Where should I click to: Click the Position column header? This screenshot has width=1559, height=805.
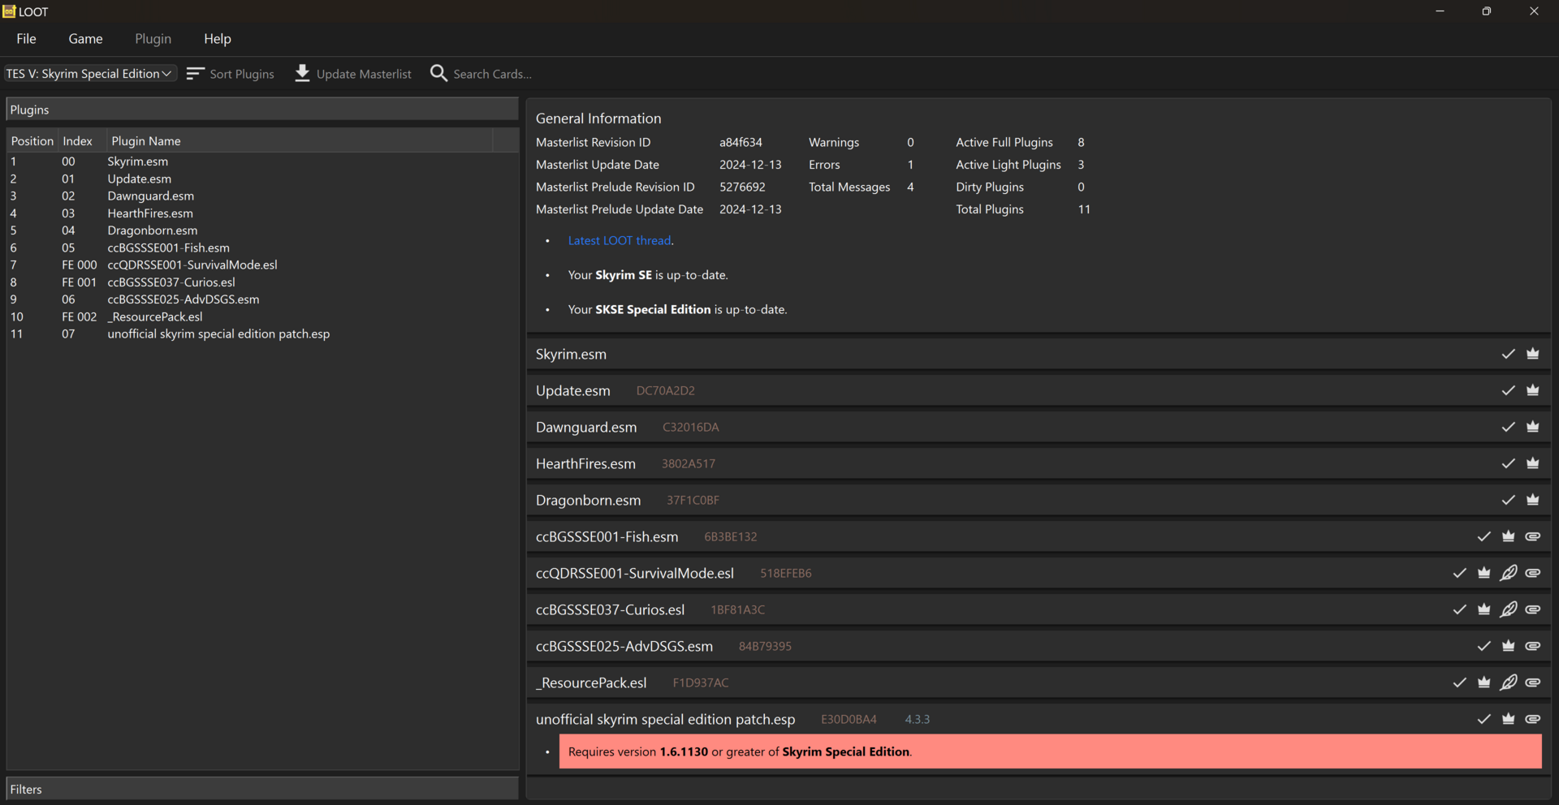point(32,141)
